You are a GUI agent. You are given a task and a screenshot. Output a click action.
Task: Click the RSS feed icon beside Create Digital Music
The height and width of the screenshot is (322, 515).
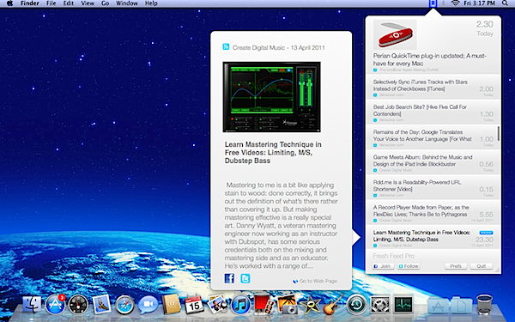pyautogui.click(x=226, y=46)
